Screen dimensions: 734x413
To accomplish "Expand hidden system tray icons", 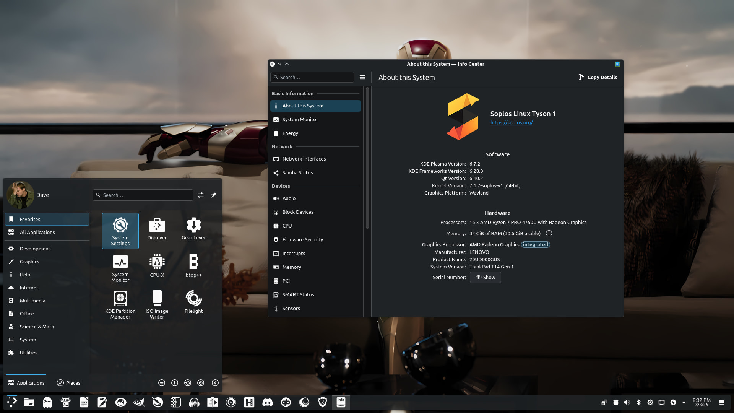I will click(x=684, y=402).
